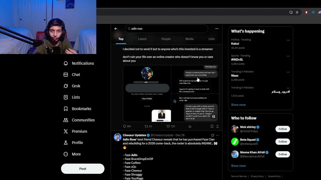Open Terms of Service link
The height and width of the screenshot is (180, 321).
239,176
